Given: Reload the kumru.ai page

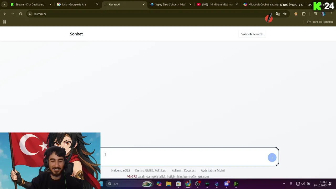Looking at the screenshot, I should tap(20, 14).
